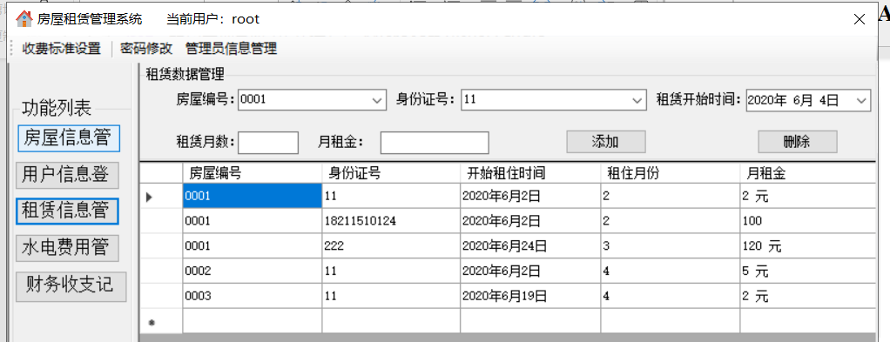Select cell 2020年6月24日
890x342 pixels.
point(530,245)
